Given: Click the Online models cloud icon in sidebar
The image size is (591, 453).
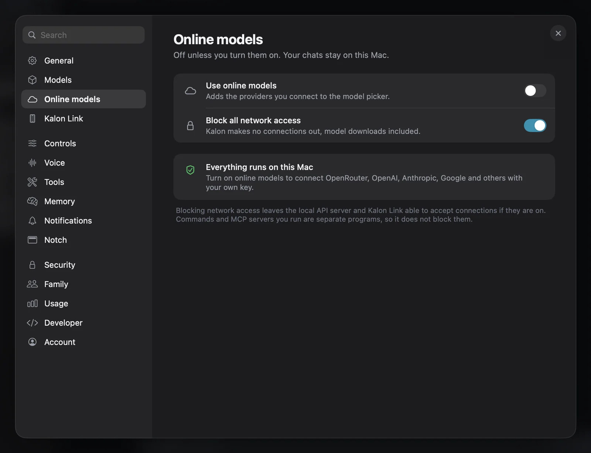Looking at the screenshot, I should (x=33, y=99).
